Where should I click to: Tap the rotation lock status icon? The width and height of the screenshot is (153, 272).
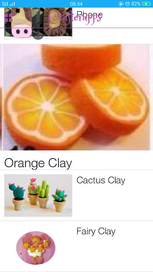point(121,4)
